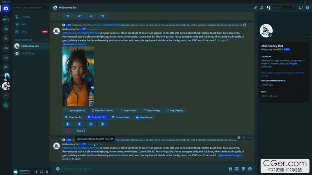Pan image left with arrow button
Viewport: 312px width, 175px height.
tap(68, 124)
